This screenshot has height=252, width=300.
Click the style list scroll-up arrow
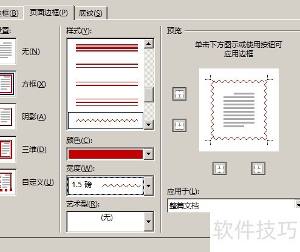(x=149, y=44)
